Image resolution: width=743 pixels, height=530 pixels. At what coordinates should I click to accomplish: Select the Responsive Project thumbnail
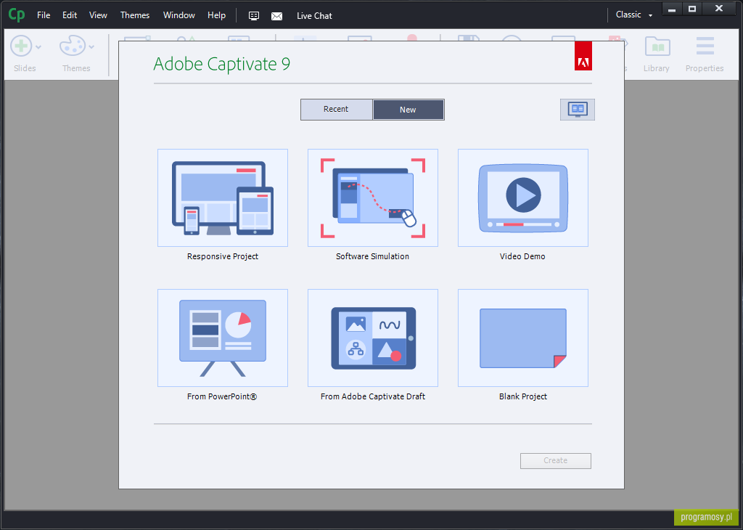coord(223,197)
